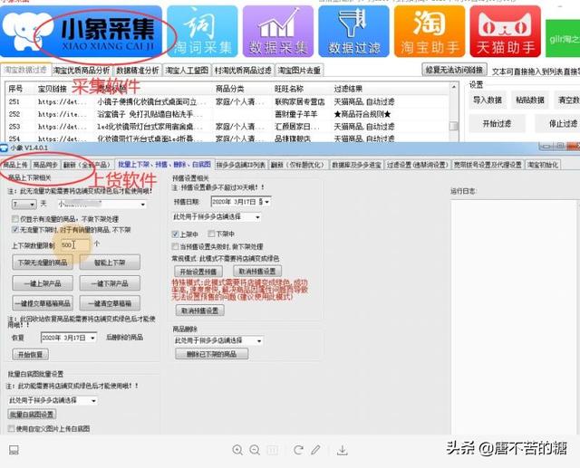This screenshot has height=468, width=580.
Task: Click the 智能上下架 button
Action: 109,263
